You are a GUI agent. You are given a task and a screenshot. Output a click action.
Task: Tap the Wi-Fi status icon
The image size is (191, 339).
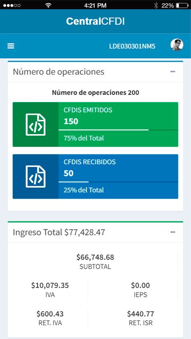[49, 5]
